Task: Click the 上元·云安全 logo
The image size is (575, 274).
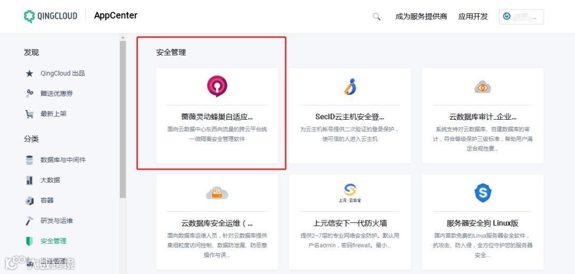Action: point(350,193)
